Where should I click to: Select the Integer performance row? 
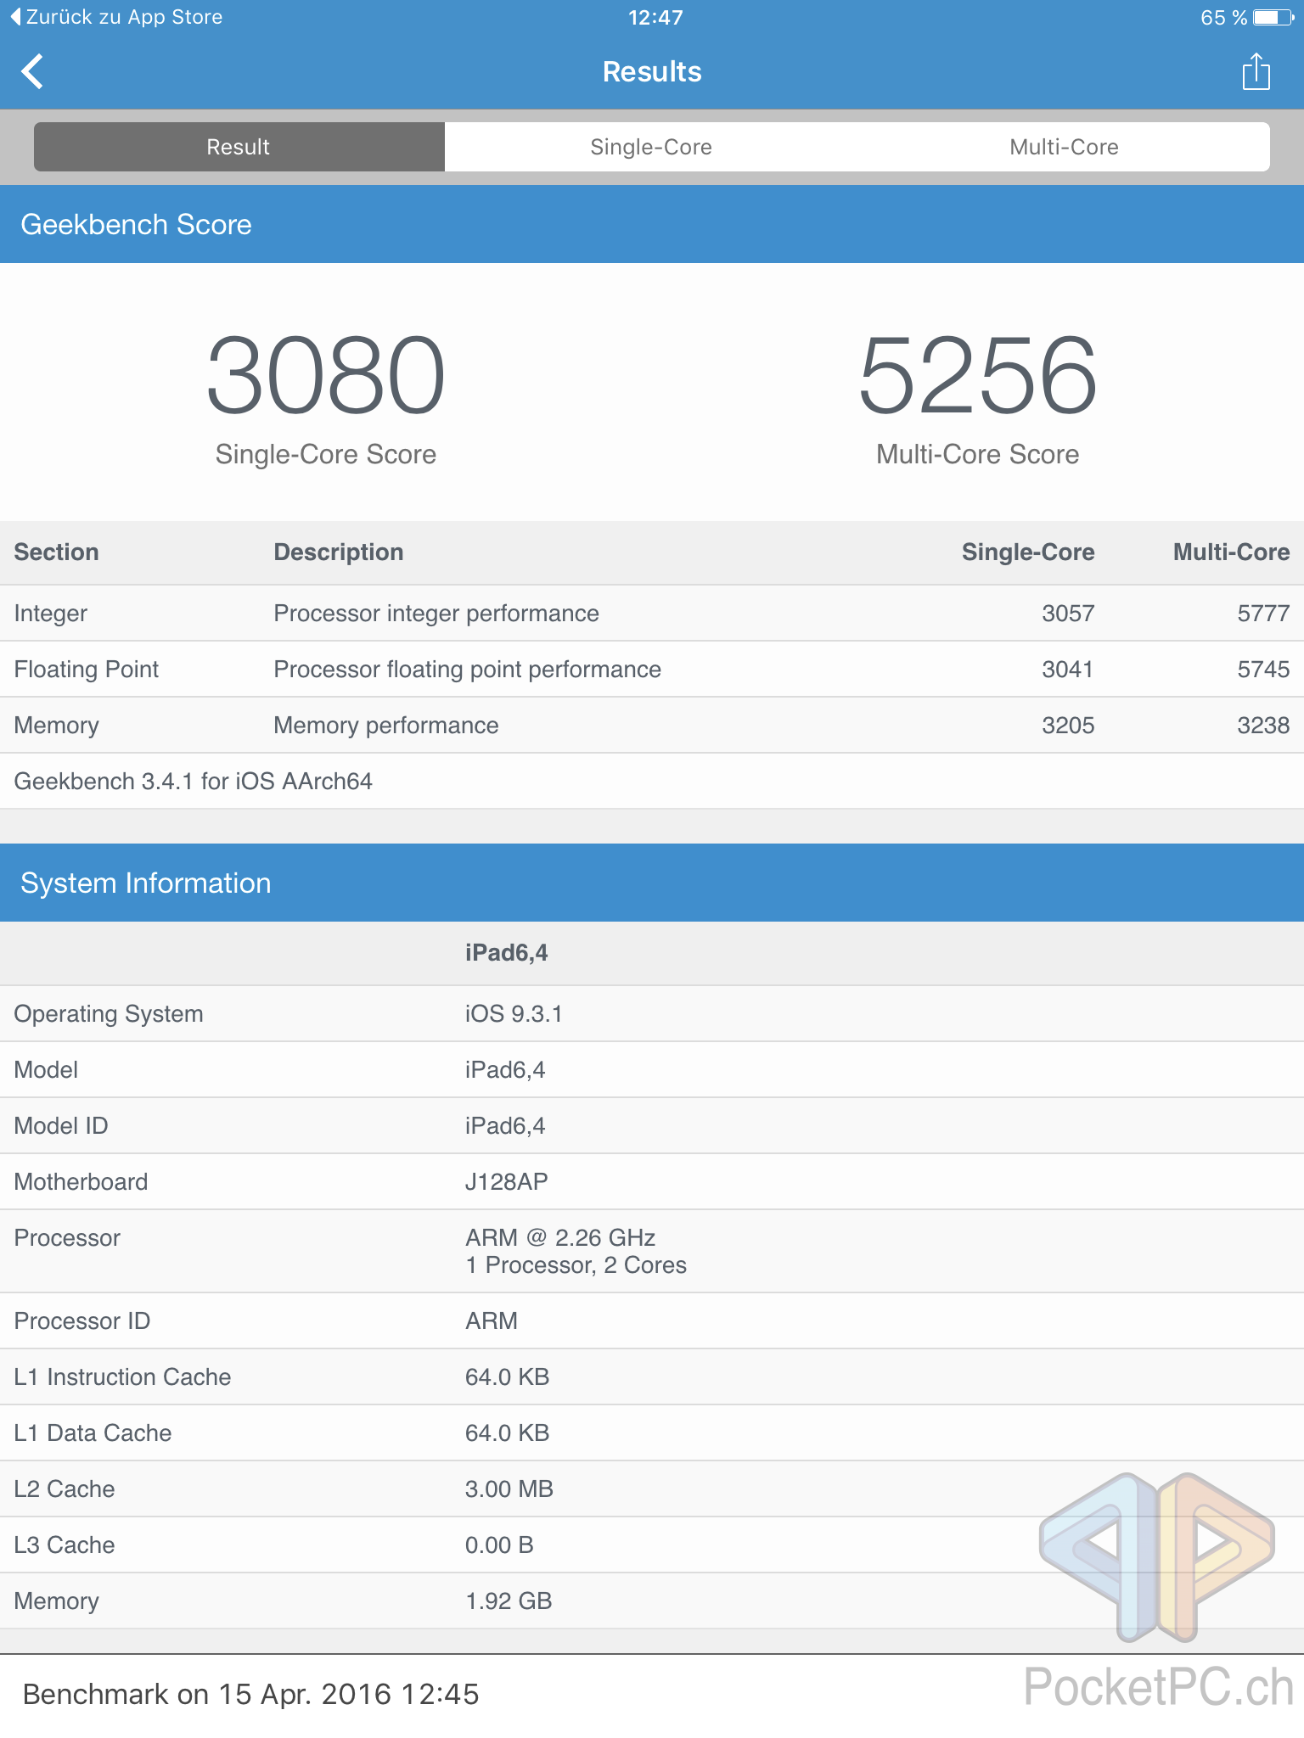pos(652,613)
